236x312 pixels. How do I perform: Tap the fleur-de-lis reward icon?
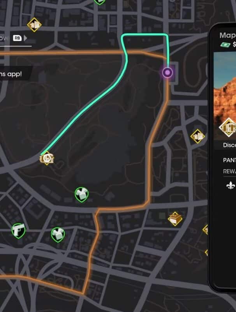(x=231, y=185)
